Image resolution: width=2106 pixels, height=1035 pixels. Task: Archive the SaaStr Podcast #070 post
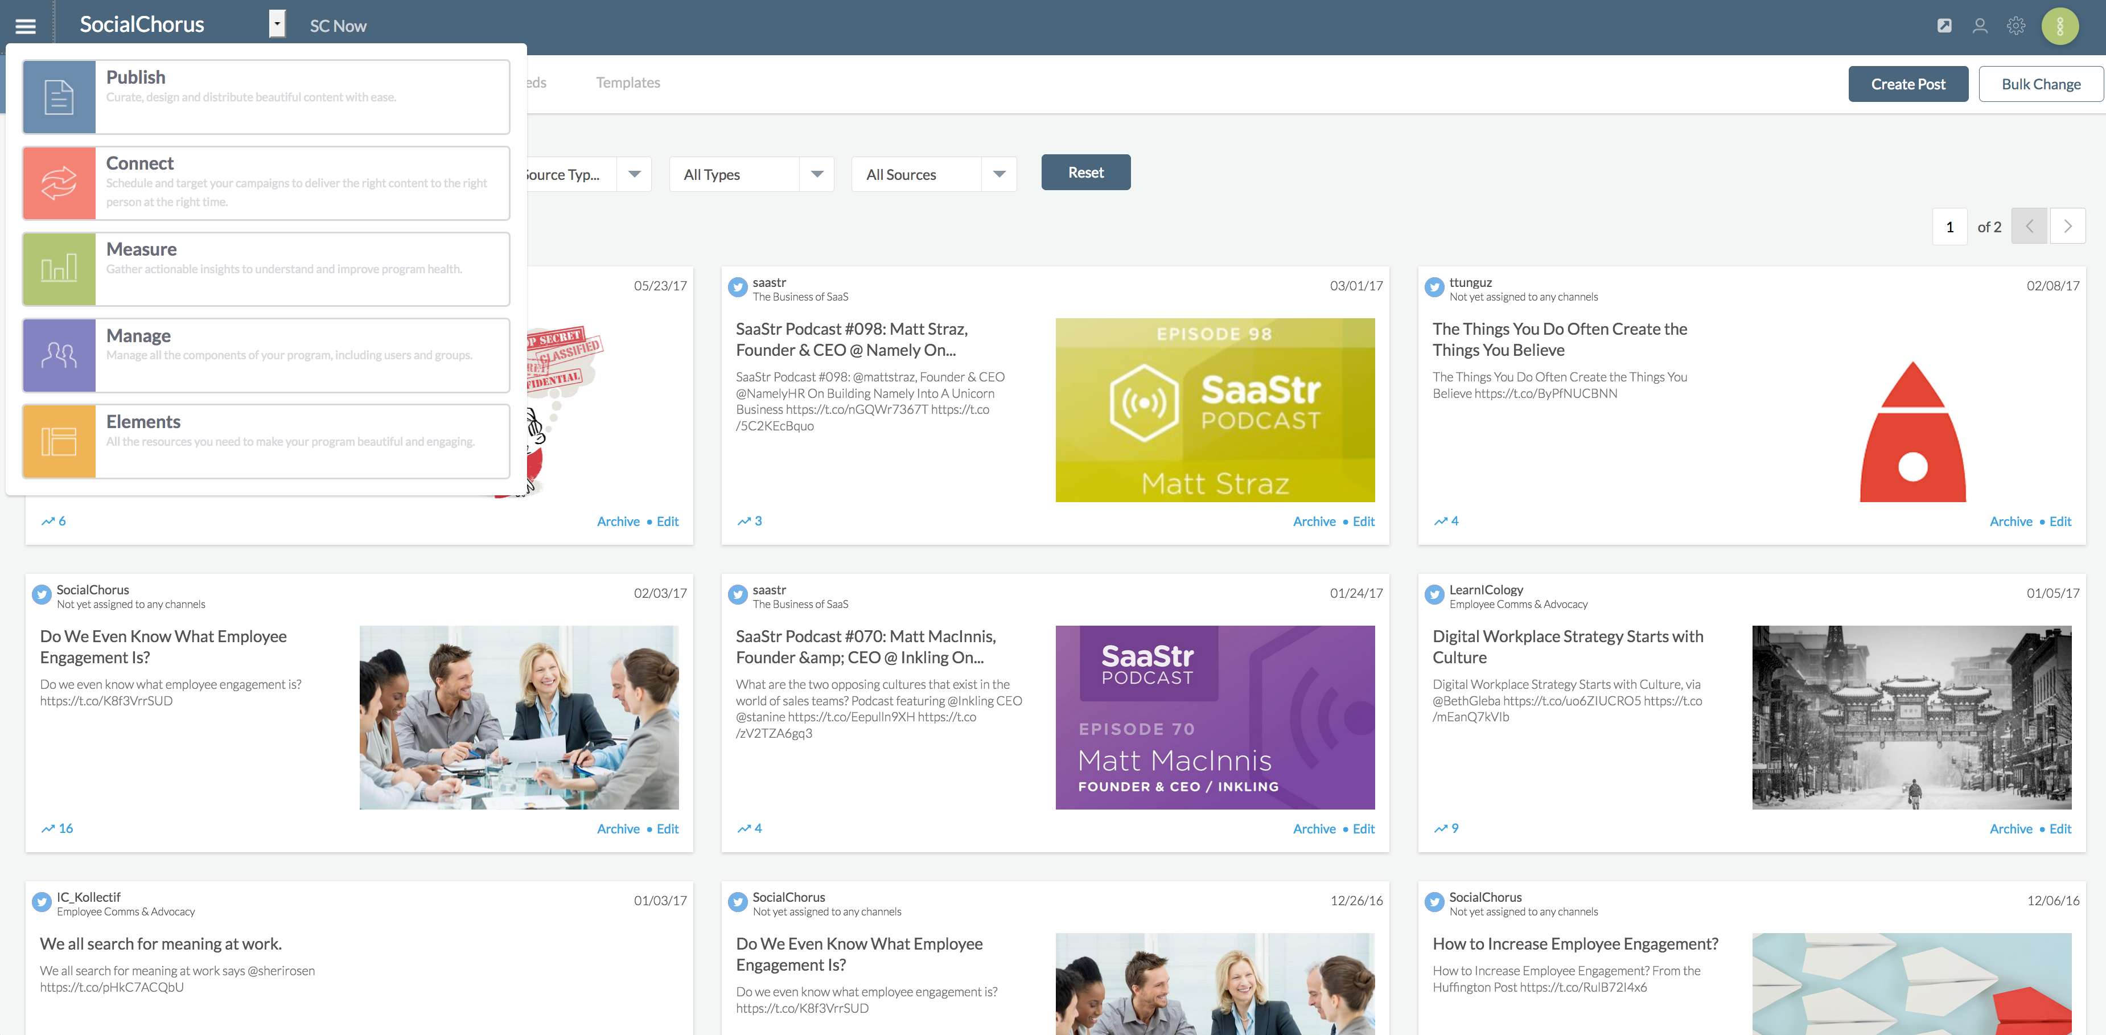pyautogui.click(x=1314, y=829)
